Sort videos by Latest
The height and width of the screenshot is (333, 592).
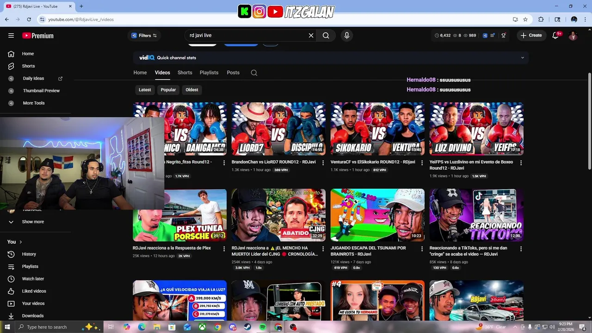click(145, 90)
